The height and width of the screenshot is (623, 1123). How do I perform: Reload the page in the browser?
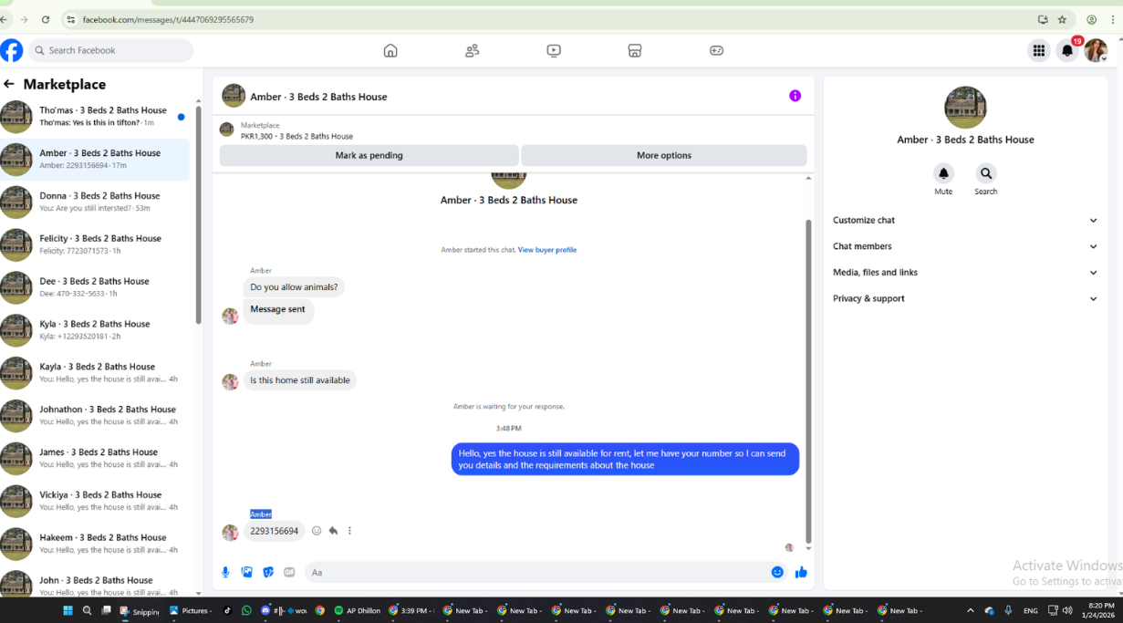pos(46,19)
